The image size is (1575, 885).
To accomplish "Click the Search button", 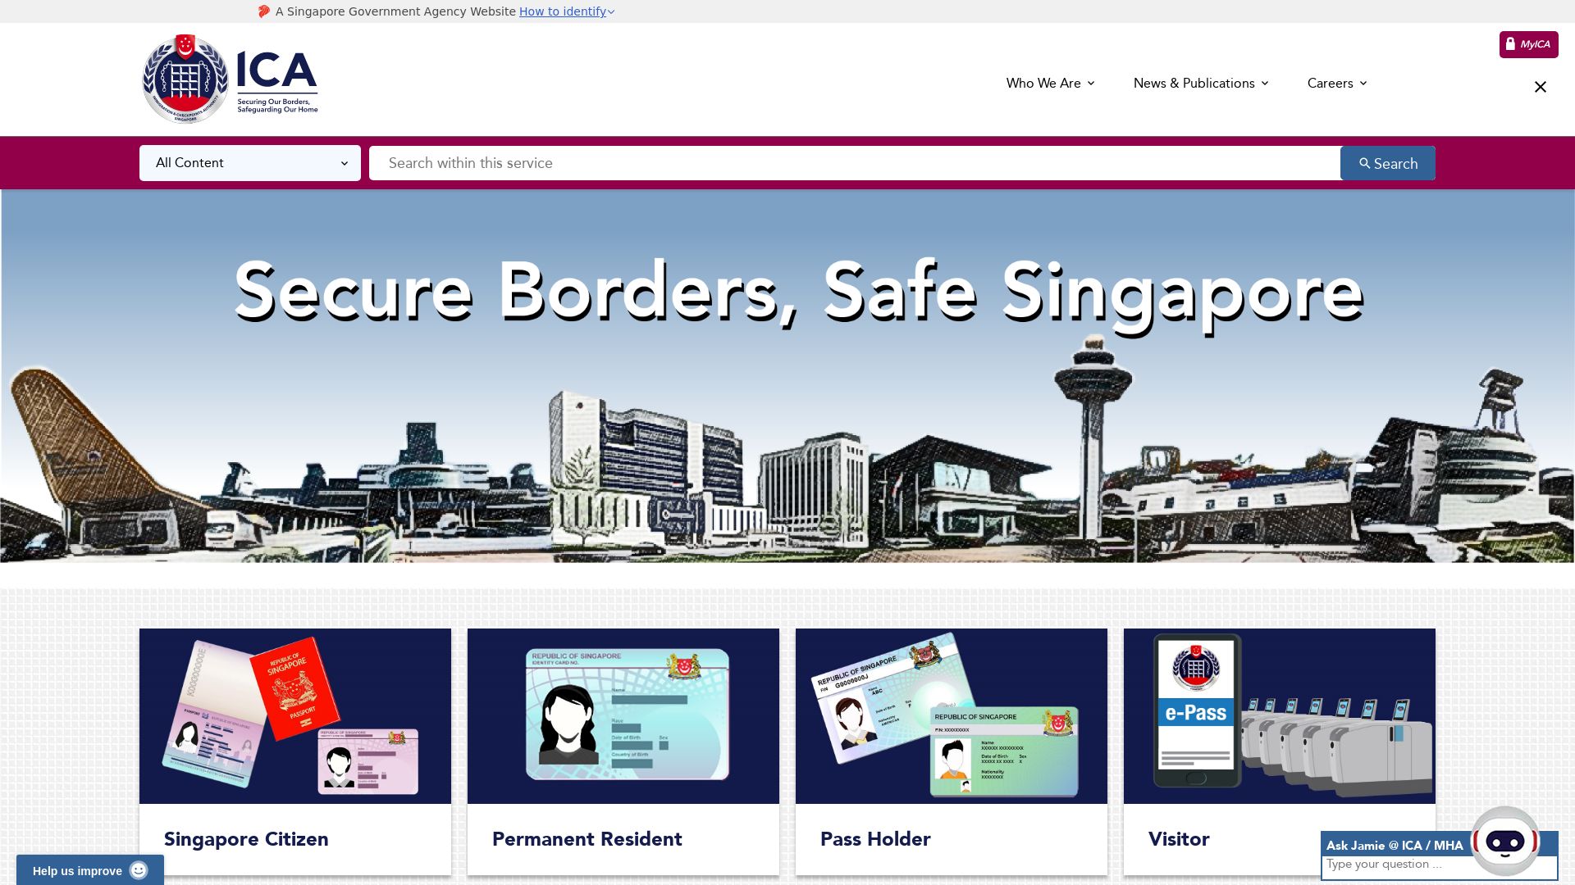I will 1388,163.
